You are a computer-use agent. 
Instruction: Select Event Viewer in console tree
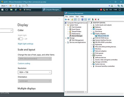point(76,29)
